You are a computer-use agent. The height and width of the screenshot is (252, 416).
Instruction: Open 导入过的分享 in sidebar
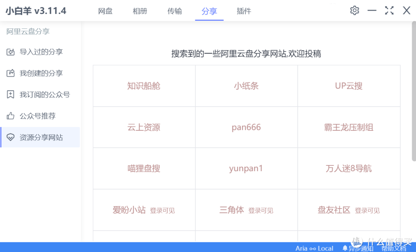[x=40, y=52]
